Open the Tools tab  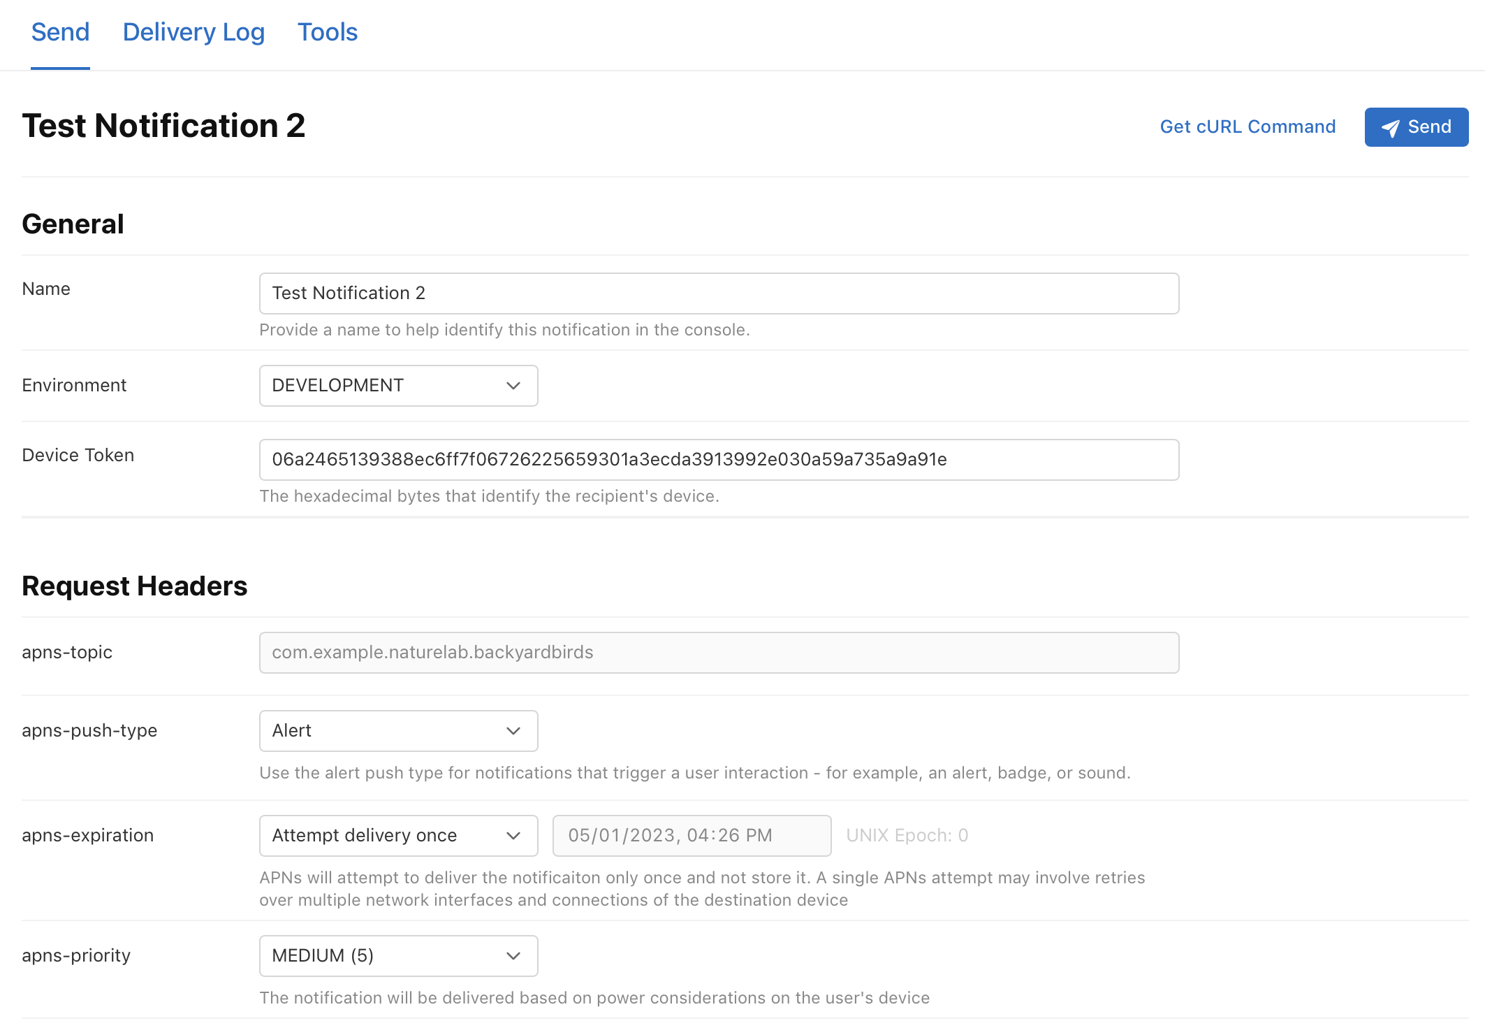(327, 32)
